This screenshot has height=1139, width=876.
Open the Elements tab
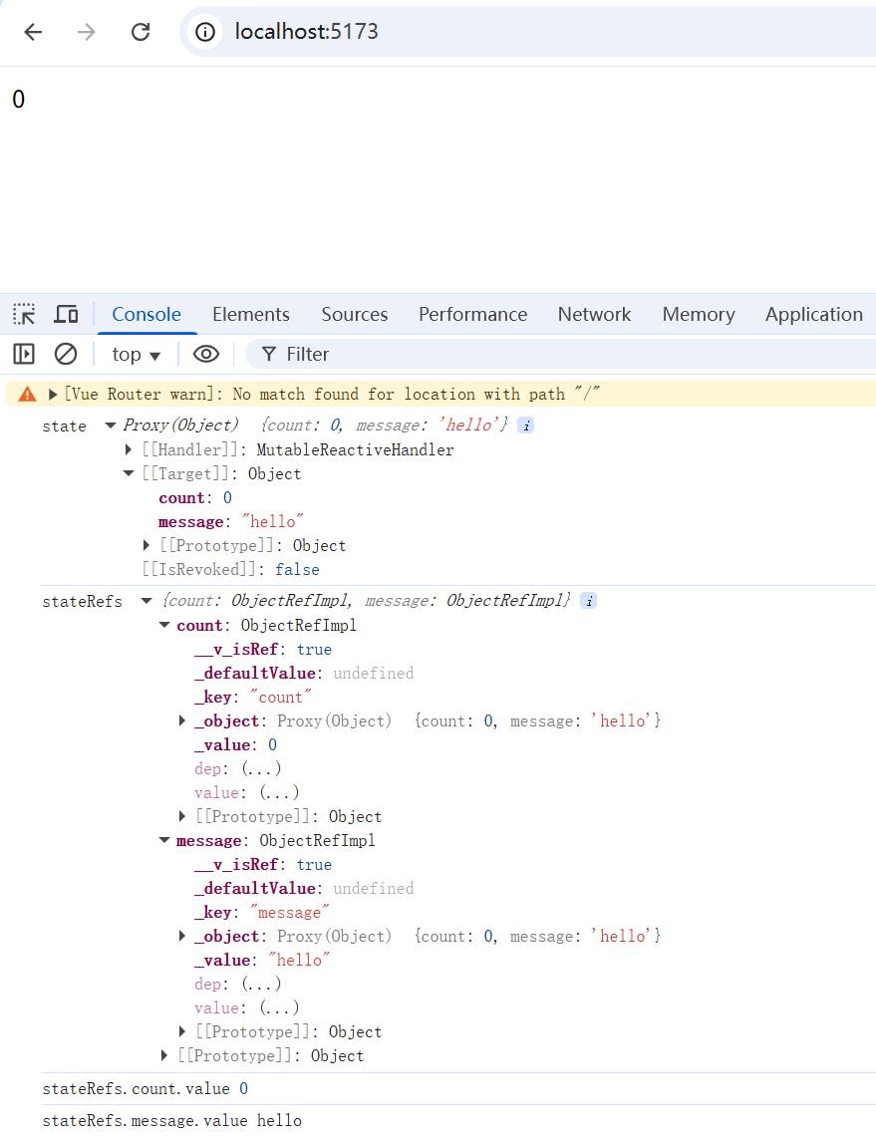[250, 315]
